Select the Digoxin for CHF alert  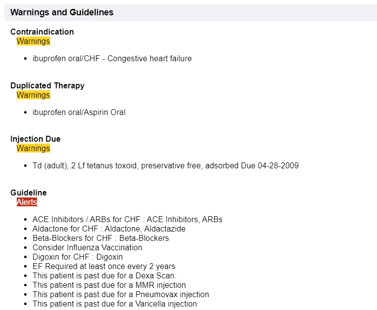[x=78, y=257]
